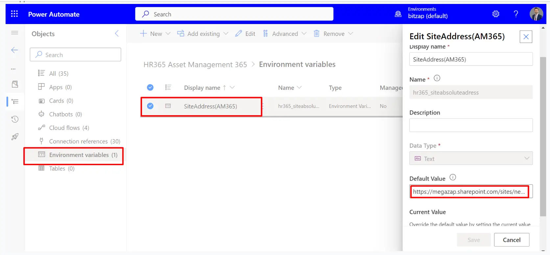Image resolution: width=550 pixels, height=255 pixels.
Task: Select Cloud flows in Objects list
Action: (69, 128)
